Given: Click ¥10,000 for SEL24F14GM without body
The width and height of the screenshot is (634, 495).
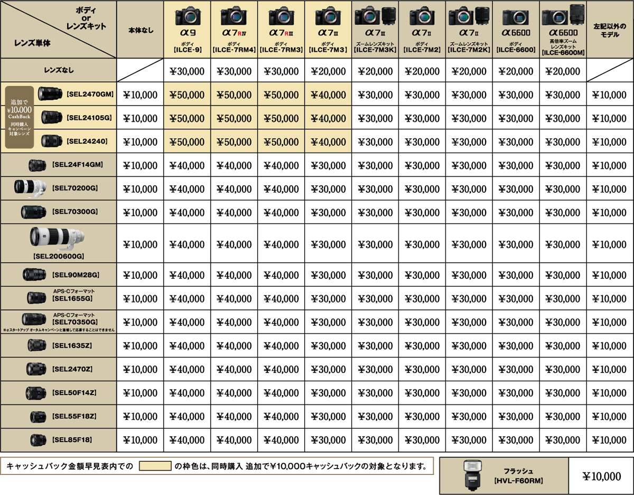Looking at the screenshot, I should click(141, 166).
